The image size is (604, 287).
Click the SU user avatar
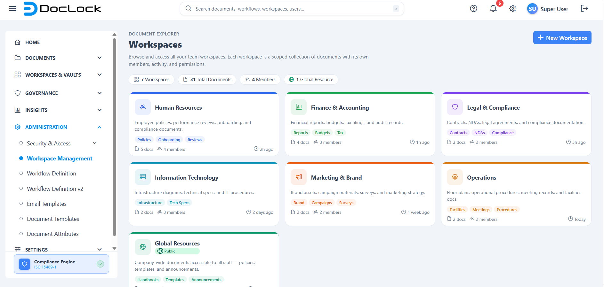[x=532, y=9]
